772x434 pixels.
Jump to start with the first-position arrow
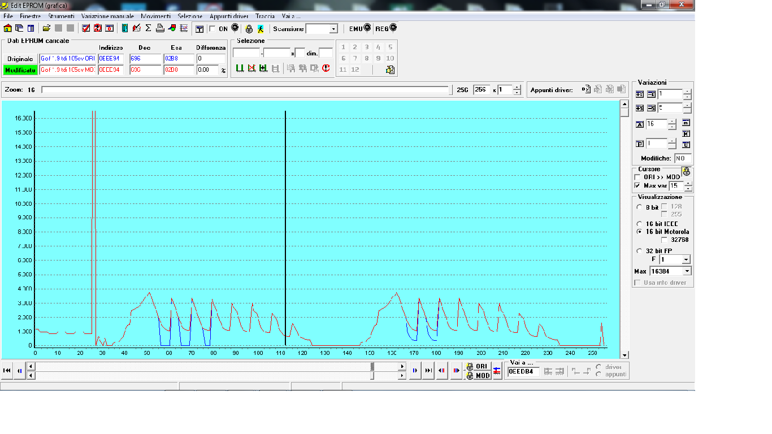click(x=7, y=371)
